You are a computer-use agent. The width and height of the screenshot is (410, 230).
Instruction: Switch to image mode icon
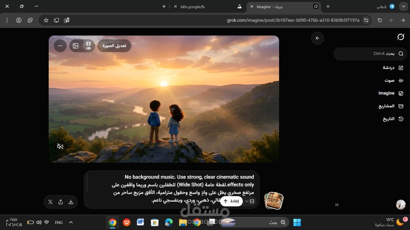pos(76,46)
